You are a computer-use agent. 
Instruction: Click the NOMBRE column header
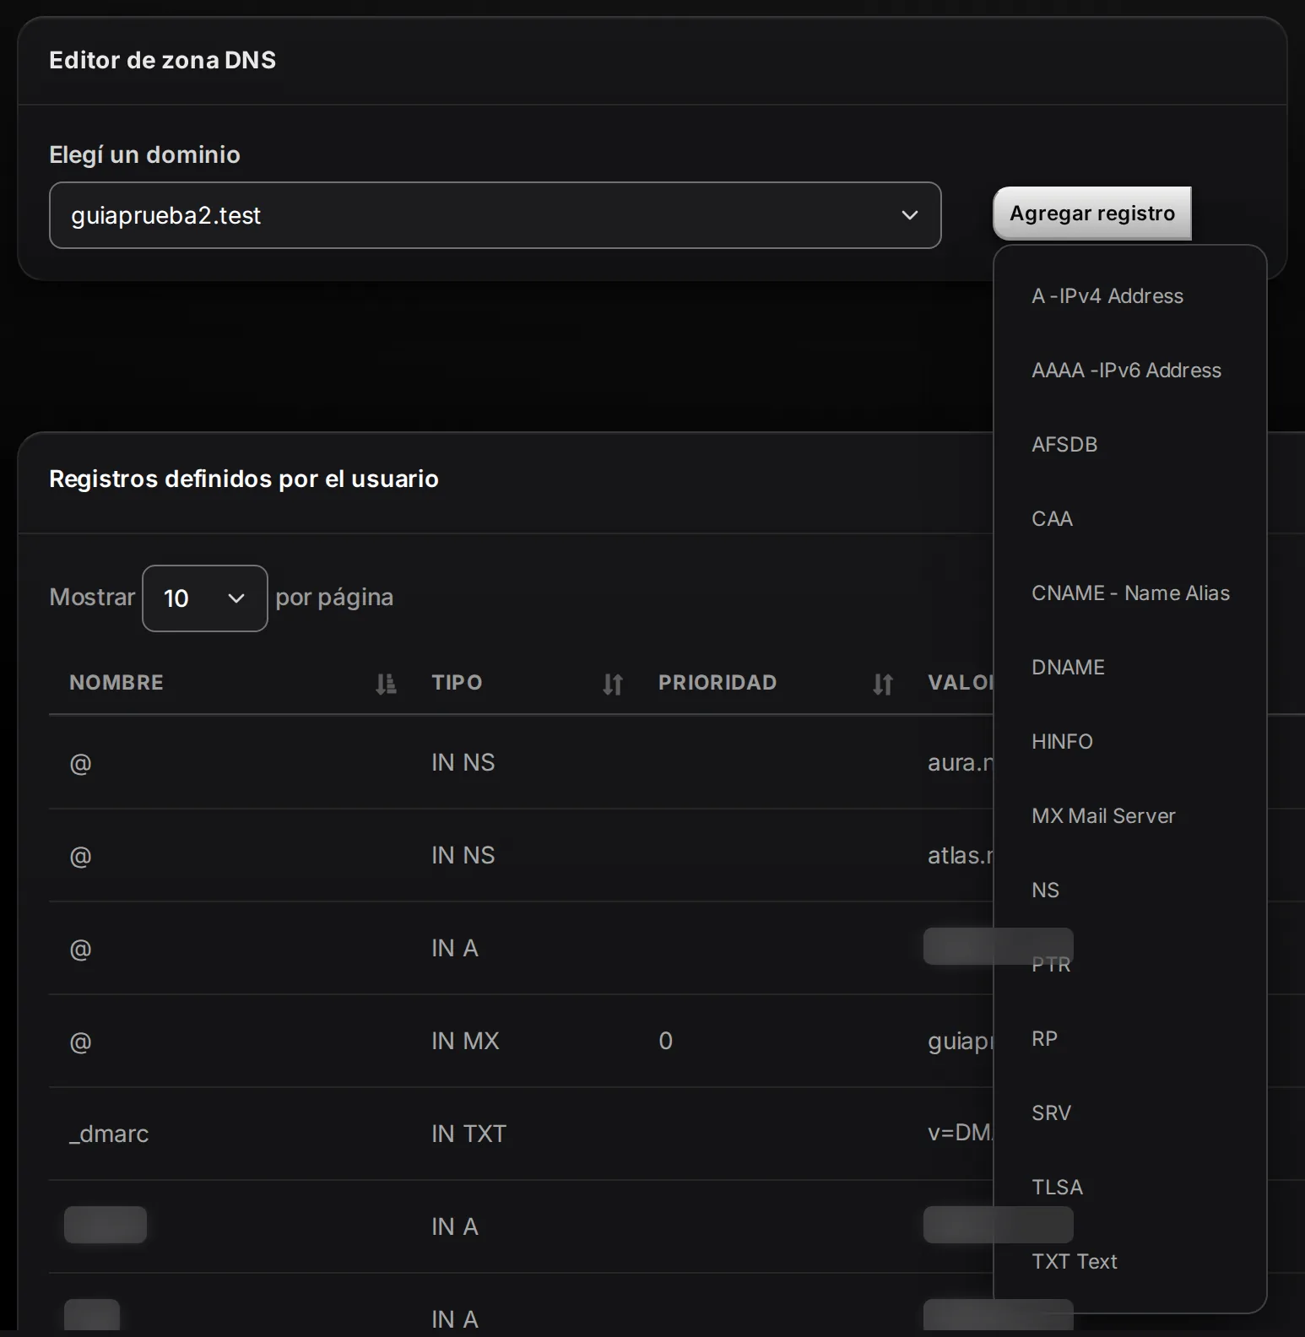[x=116, y=683]
